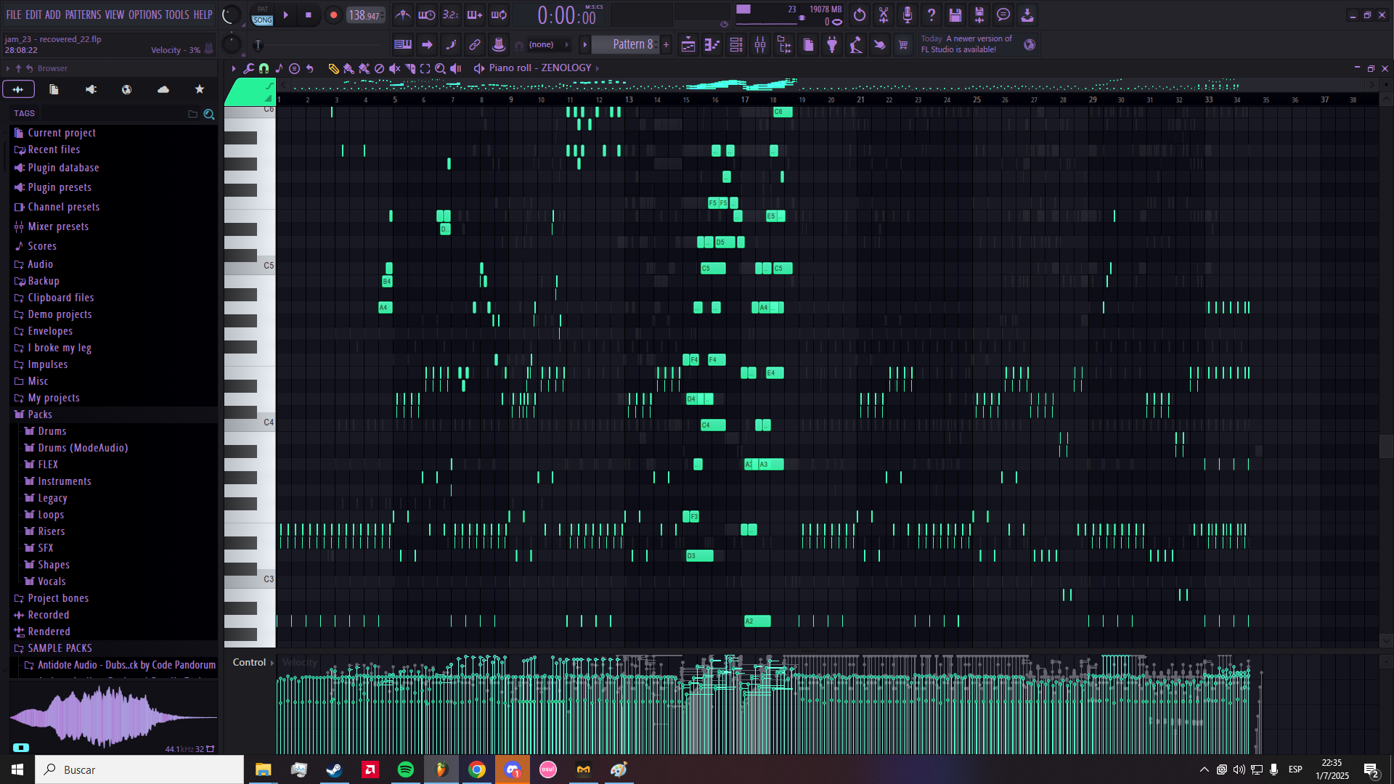
Task: Open pattern options arrow before Pattern 8
Action: point(585,45)
